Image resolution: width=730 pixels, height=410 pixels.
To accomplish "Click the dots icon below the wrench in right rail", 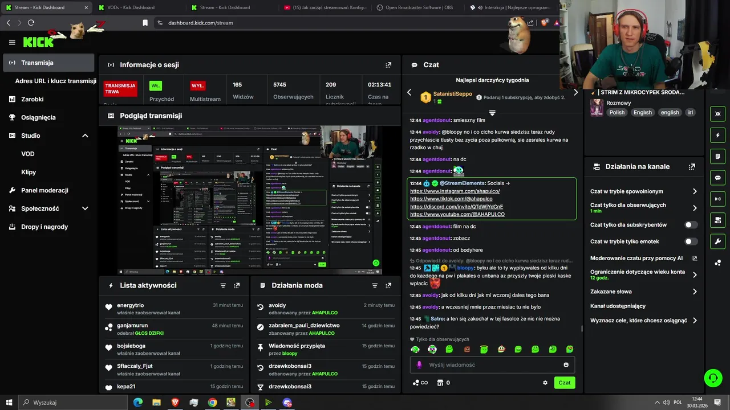I will click(x=717, y=263).
